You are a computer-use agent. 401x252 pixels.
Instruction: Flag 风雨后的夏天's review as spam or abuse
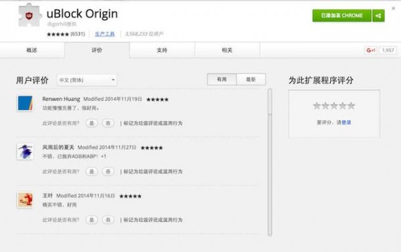153,172
